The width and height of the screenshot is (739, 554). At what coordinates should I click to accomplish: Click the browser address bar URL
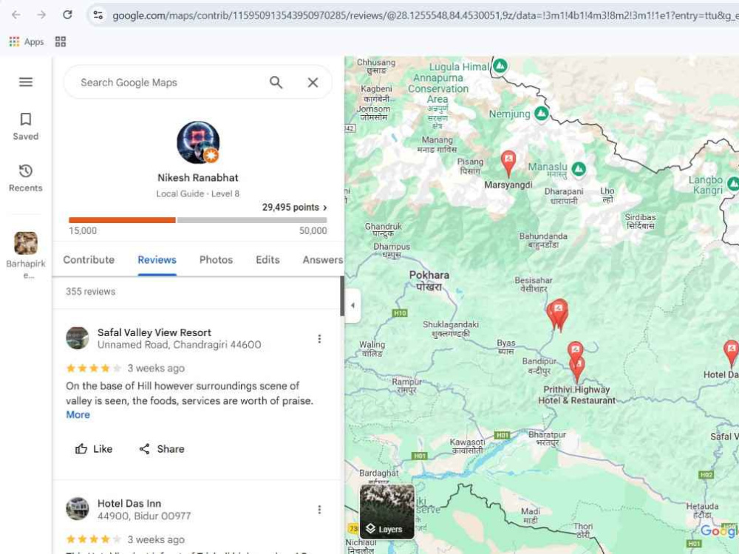(424, 16)
